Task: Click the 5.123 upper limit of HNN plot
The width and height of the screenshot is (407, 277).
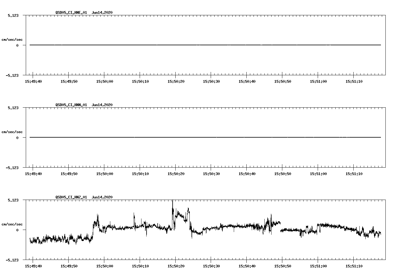Action: pyautogui.click(x=13, y=108)
